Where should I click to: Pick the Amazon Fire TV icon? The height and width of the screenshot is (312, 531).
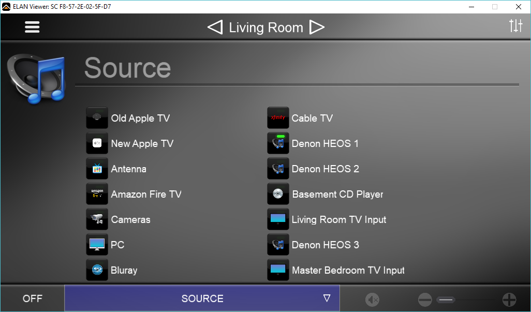point(97,194)
